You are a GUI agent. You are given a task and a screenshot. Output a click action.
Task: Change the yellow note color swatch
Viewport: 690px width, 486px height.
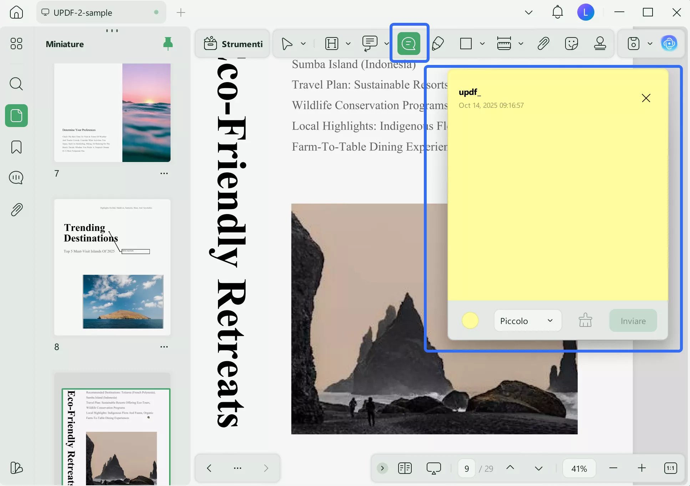pyautogui.click(x=470, y=321)
